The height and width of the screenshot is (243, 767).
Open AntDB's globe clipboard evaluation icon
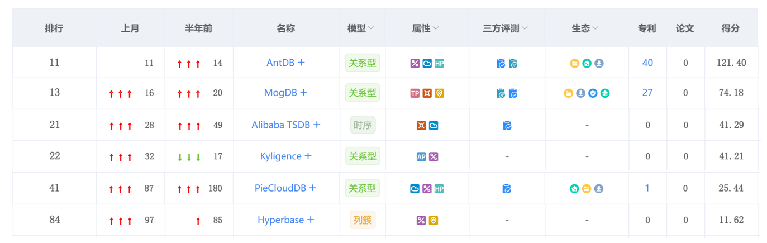coord(513,63)
